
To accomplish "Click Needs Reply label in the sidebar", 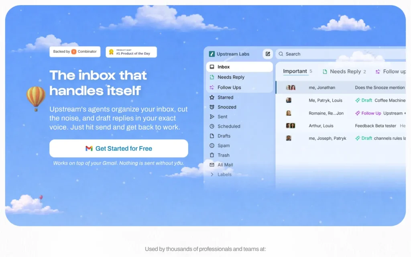I will (231, 77).
